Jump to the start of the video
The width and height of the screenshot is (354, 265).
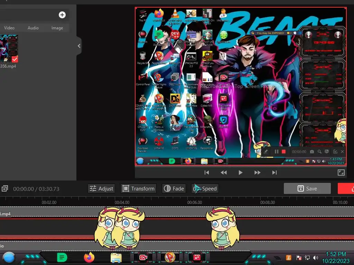[x=207, y=173]
